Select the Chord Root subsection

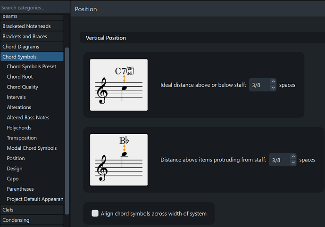20,77
